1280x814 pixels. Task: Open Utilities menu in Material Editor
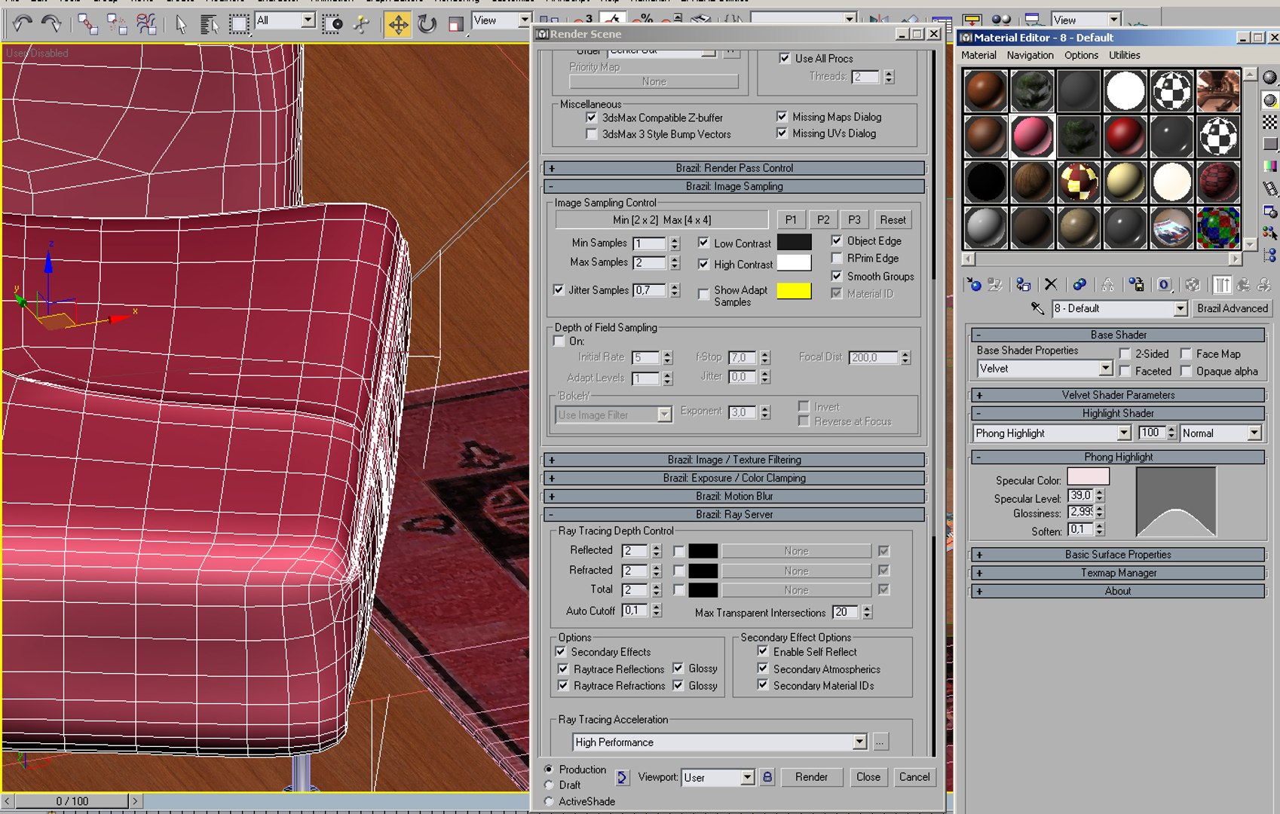pos(1124,55)
